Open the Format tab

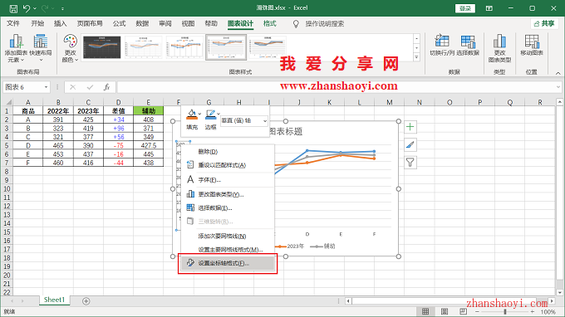[269, 24]
